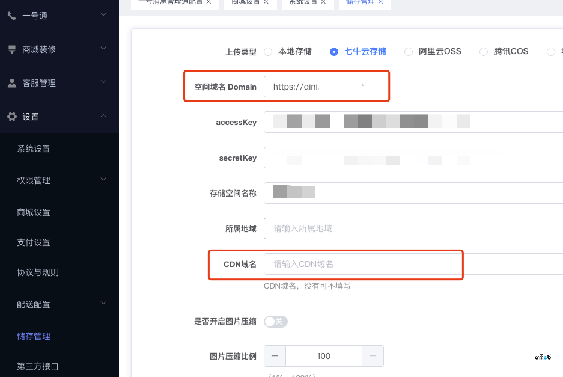This screenshot has height=377, width=563.
Task: Click the plus icon of 图片压缩比例
Action: click(373, 356)
